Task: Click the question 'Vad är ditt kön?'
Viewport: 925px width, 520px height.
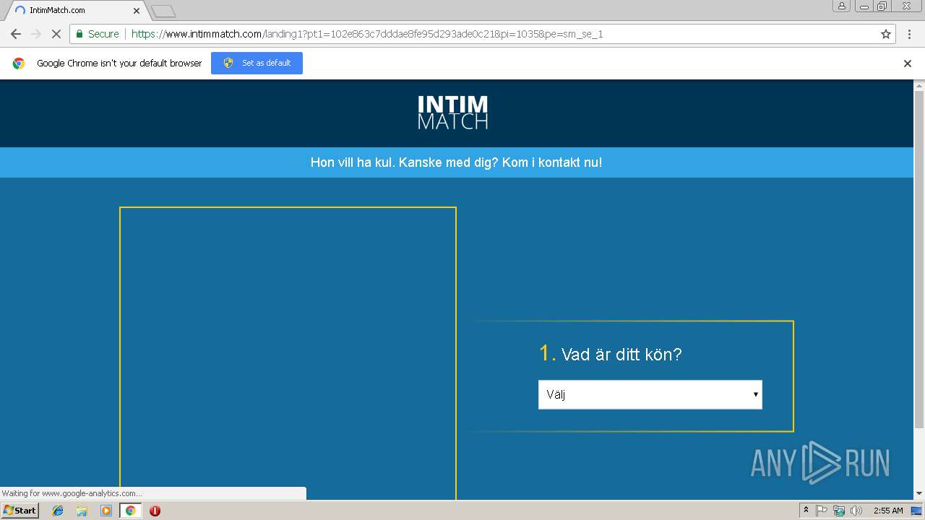Action: tap(621, 354)
